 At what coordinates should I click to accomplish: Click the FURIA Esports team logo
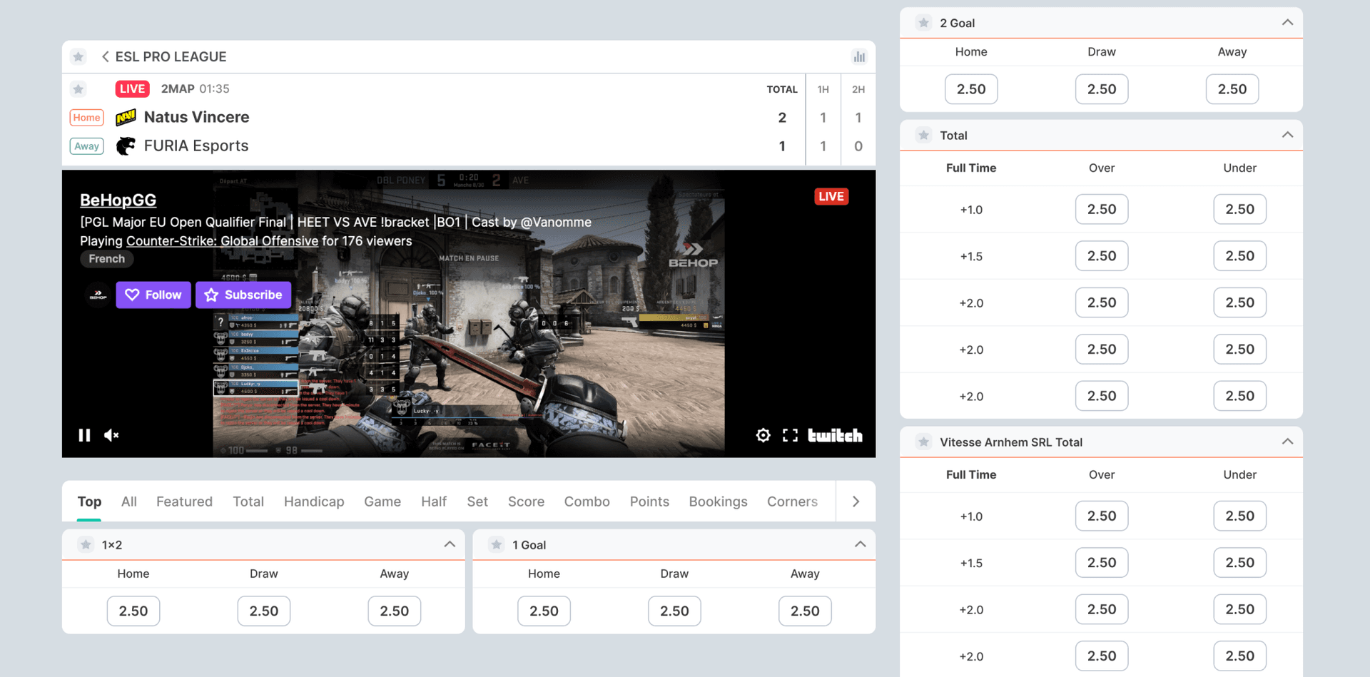click(x=126, y=146)
